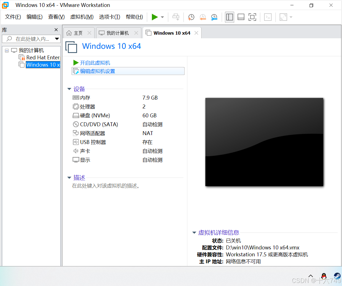The image size is (342, 286).
Task: Open the library search filter dropdown arrow
Action: [x=57, y=39]
